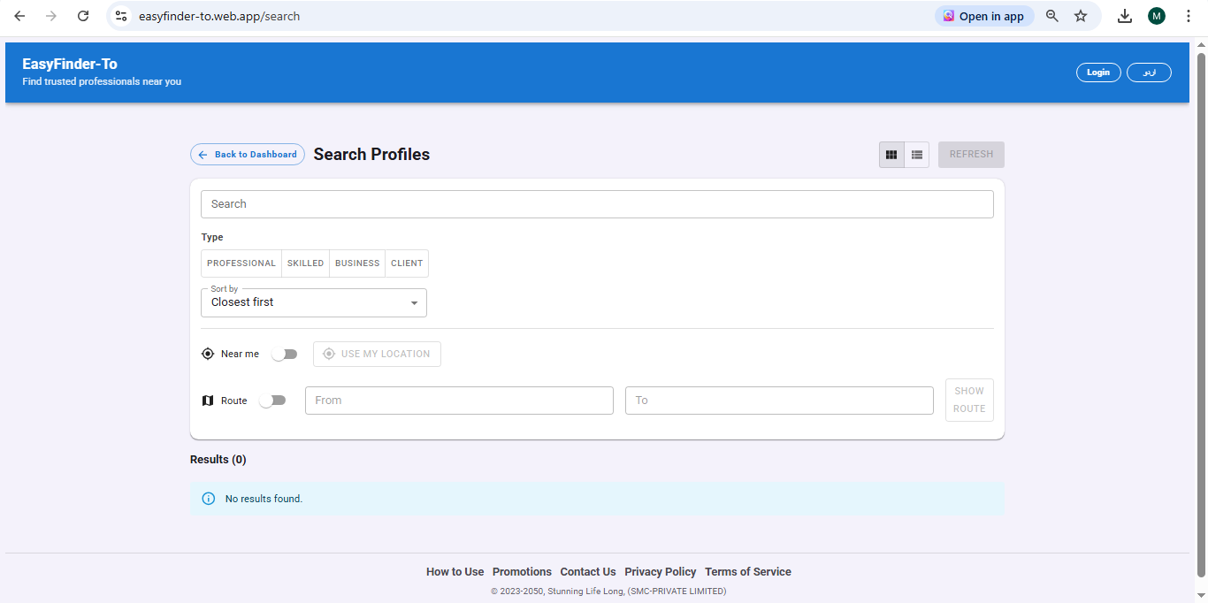Open the browser zoom magnifier icon

click(1052, 16)
